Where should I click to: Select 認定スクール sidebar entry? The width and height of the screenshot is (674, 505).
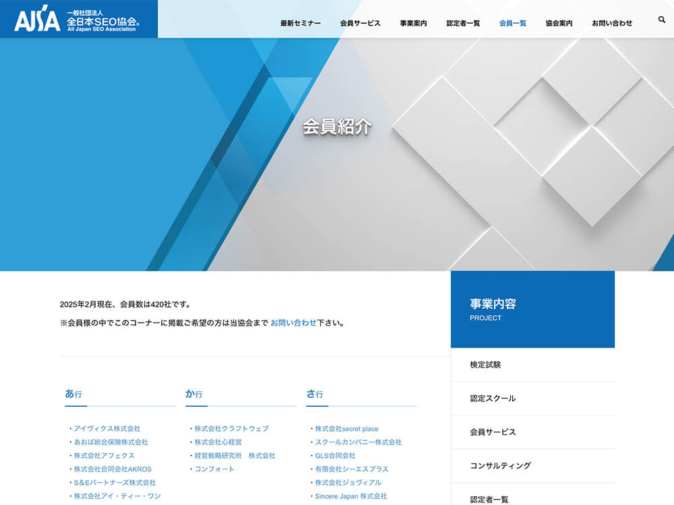click(x=493, y=399)
